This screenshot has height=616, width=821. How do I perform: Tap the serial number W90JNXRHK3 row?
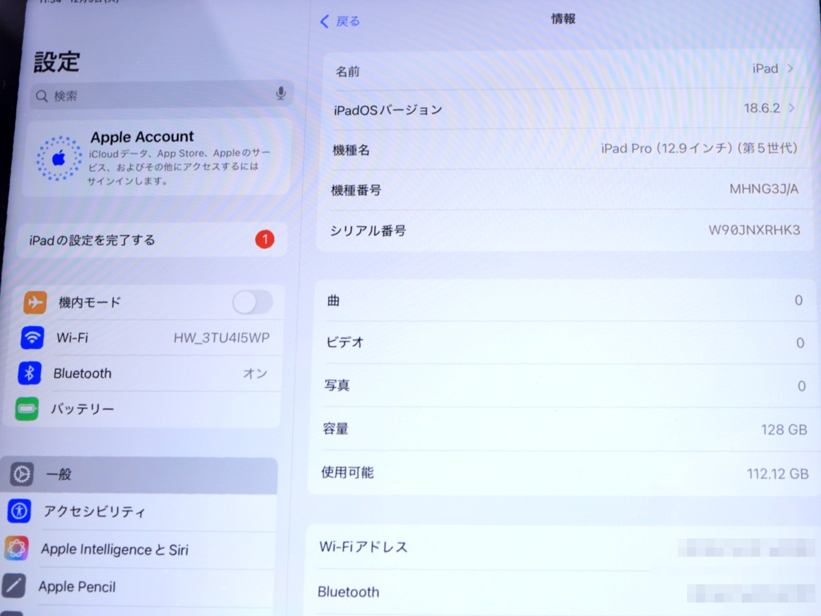click(564, 230)
